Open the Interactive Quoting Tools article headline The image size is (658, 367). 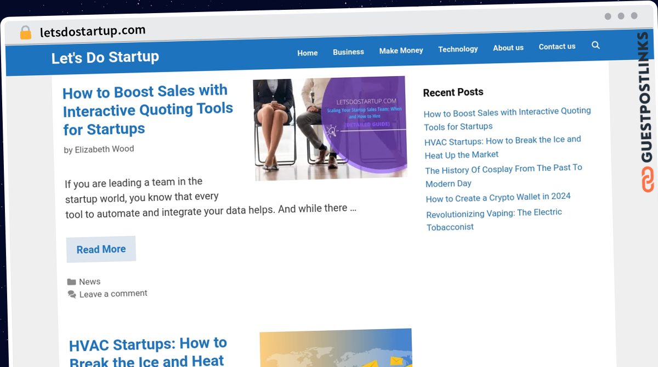[148, 110]
